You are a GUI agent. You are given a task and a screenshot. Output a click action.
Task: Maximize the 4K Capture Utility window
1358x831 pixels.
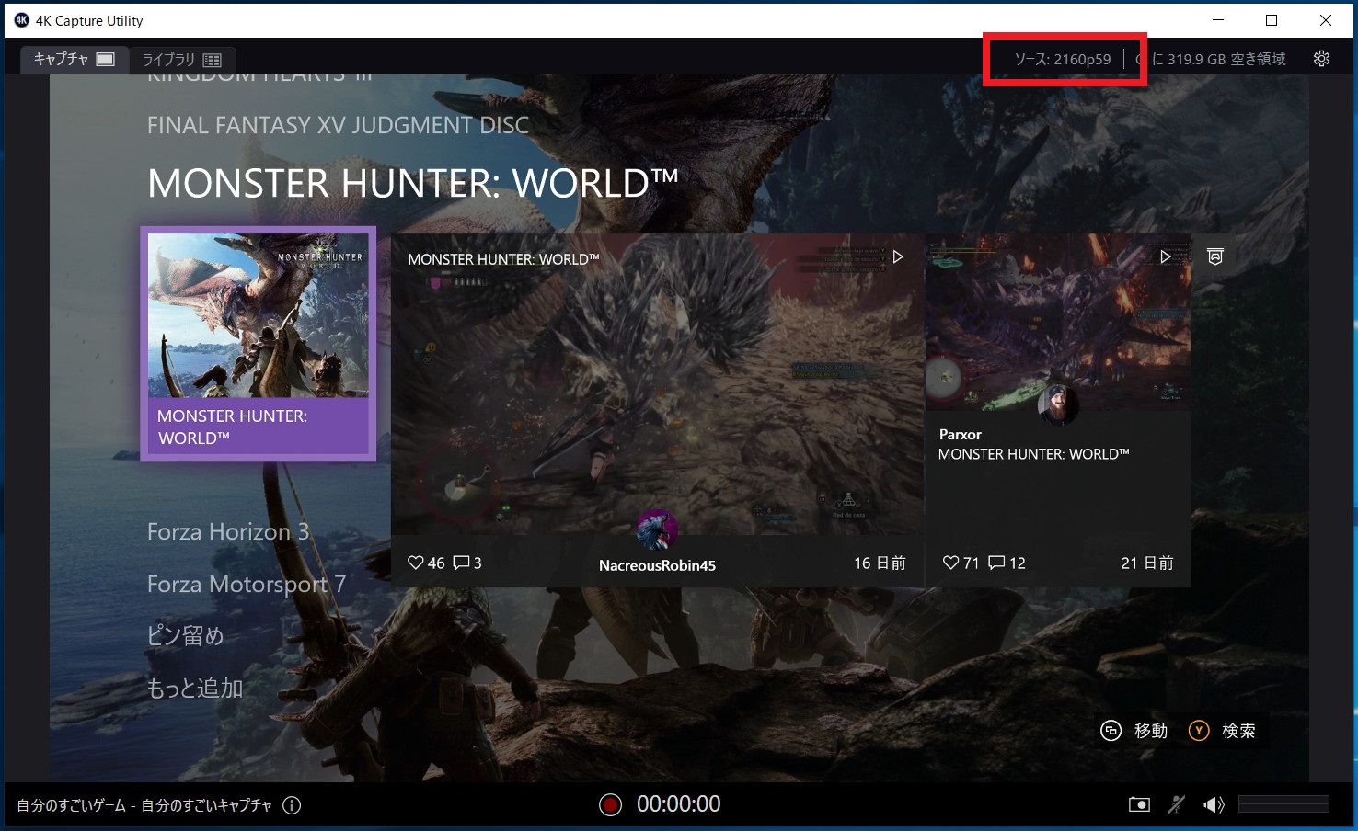[1272, 20]
